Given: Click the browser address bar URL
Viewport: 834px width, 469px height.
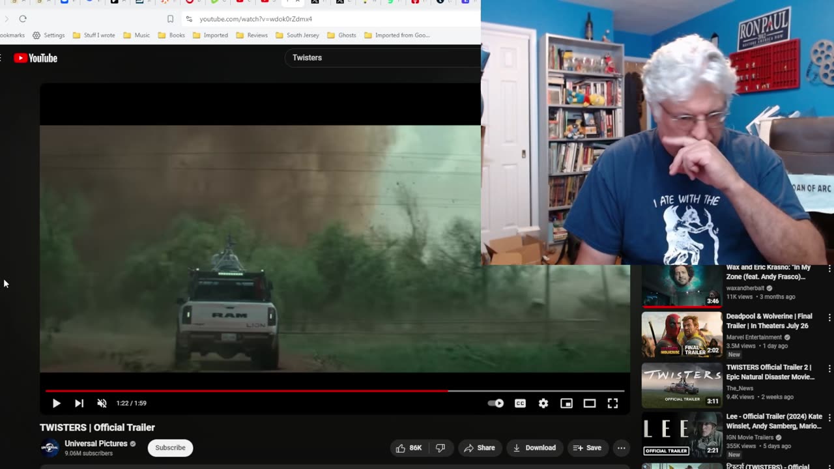Looking at the screenshot, I should pyautogui.click(x=255, y=19).
